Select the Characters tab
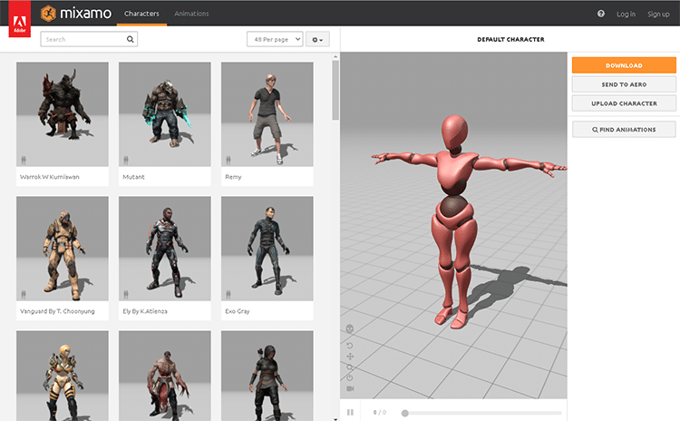 (x=141, y=14)
